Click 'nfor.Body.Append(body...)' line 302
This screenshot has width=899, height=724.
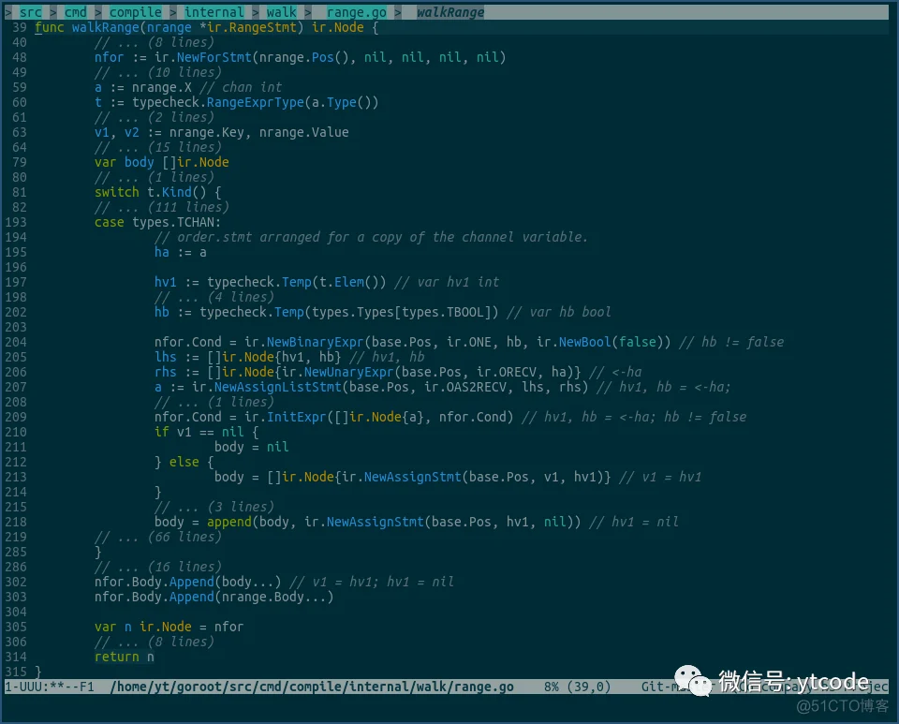point(188,582)
